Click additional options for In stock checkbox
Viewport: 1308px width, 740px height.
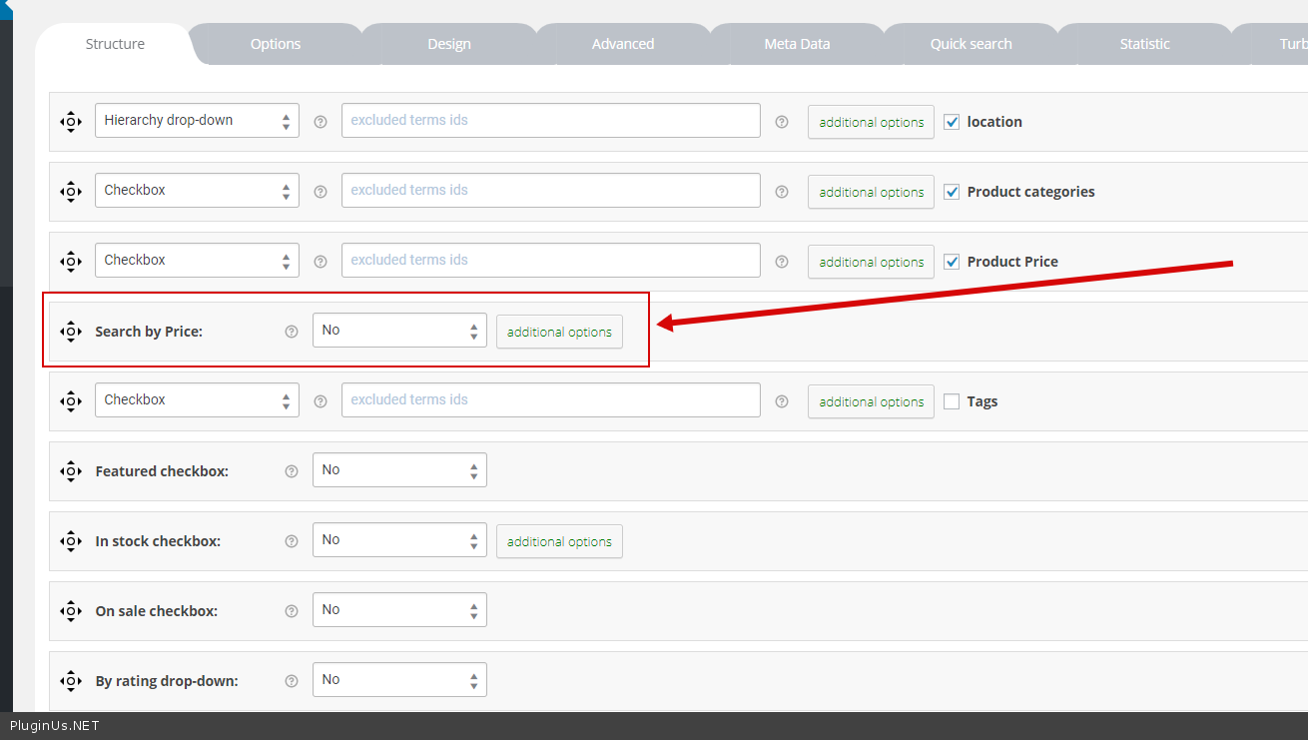[x=559, y=541]
